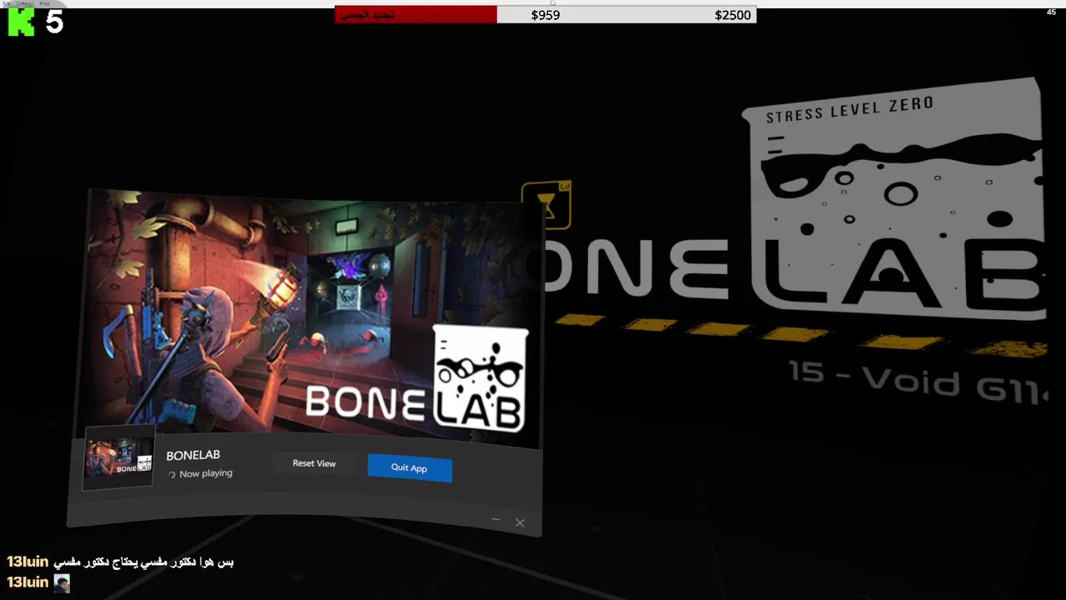Click the "Now playing" status text
This screenshot has width=1066, height=600.
[206, 473]
